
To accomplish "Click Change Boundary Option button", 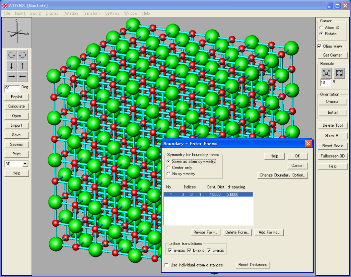I will (282, 175).
